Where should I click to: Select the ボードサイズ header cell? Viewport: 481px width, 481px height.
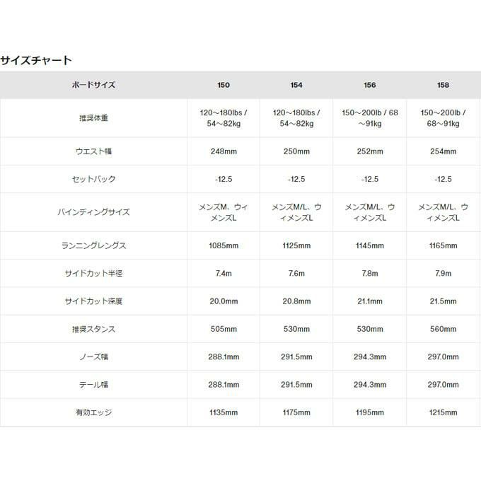tap(93, 85)
